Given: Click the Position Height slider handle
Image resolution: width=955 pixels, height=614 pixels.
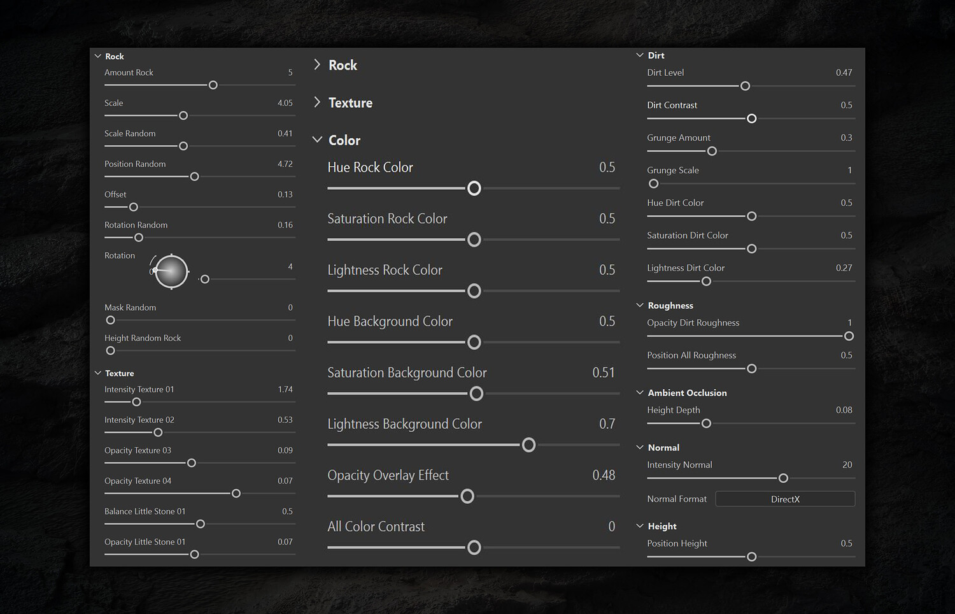Looking at the screenshot, I should [x=752, y=557].
